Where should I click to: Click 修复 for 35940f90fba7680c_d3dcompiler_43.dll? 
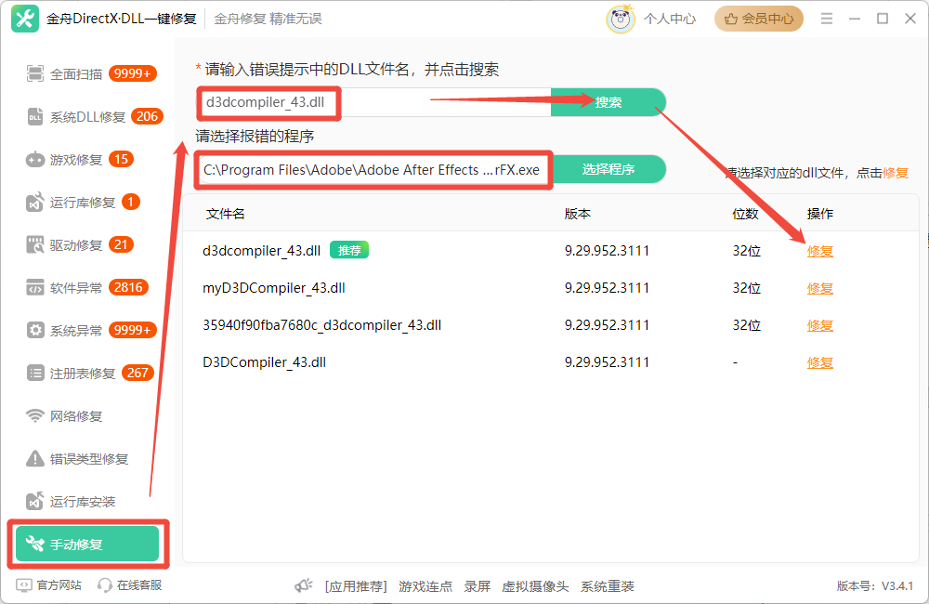[820, 325]
